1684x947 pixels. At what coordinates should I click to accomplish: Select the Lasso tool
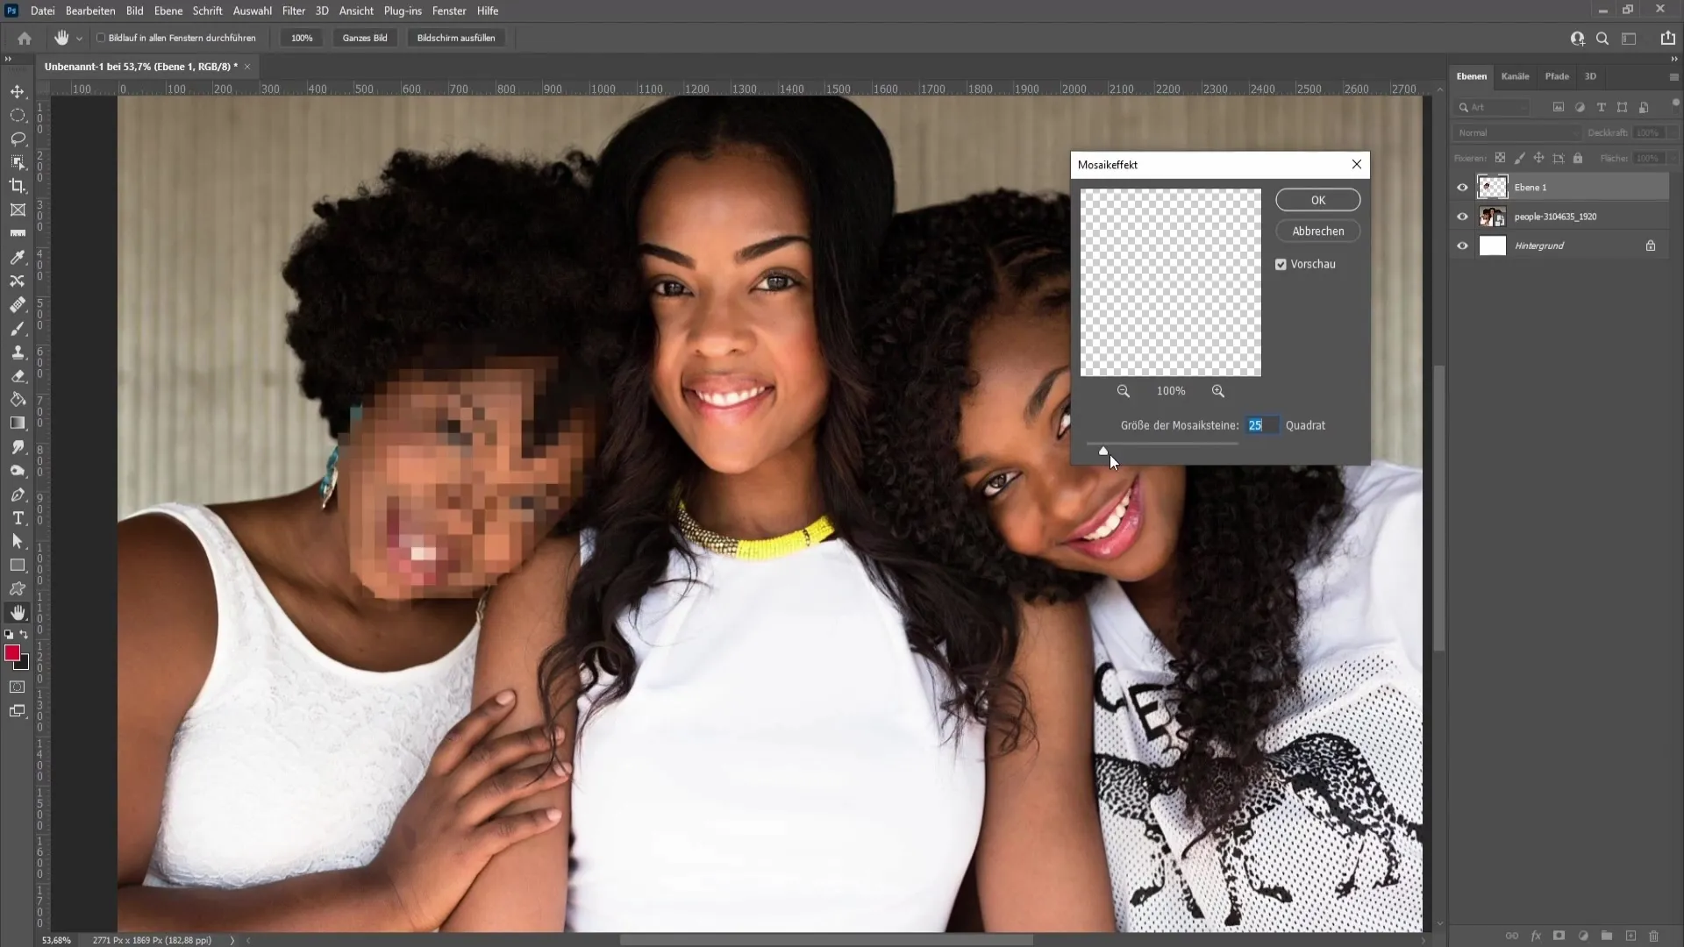point(18,138)
